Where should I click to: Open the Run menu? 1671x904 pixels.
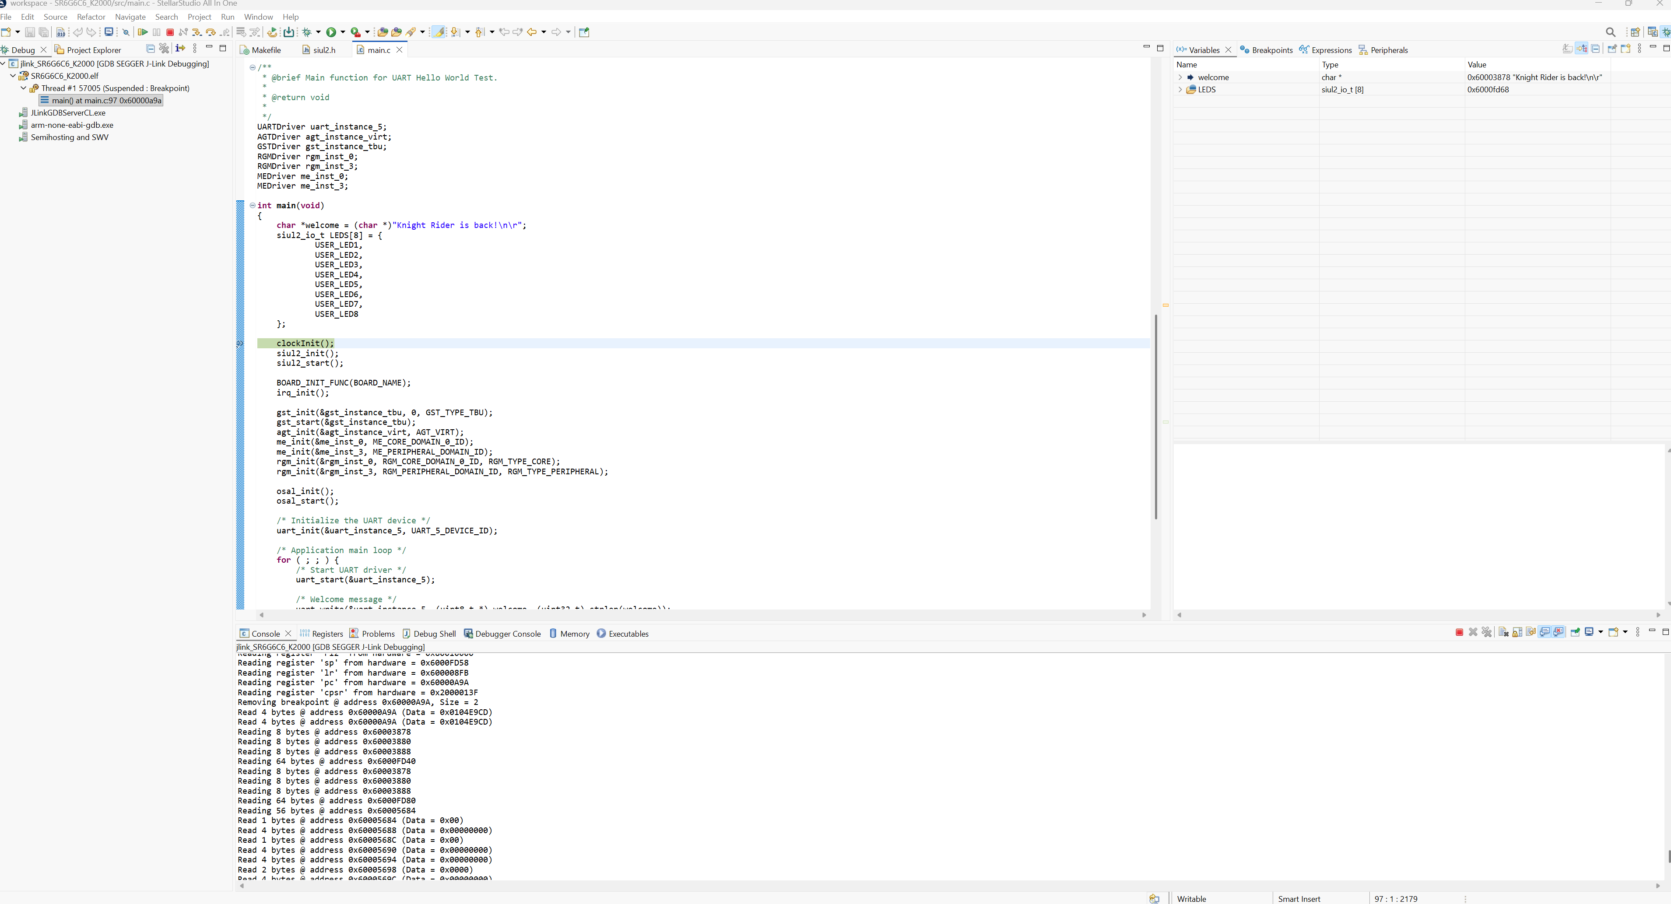tap(228, 17)
